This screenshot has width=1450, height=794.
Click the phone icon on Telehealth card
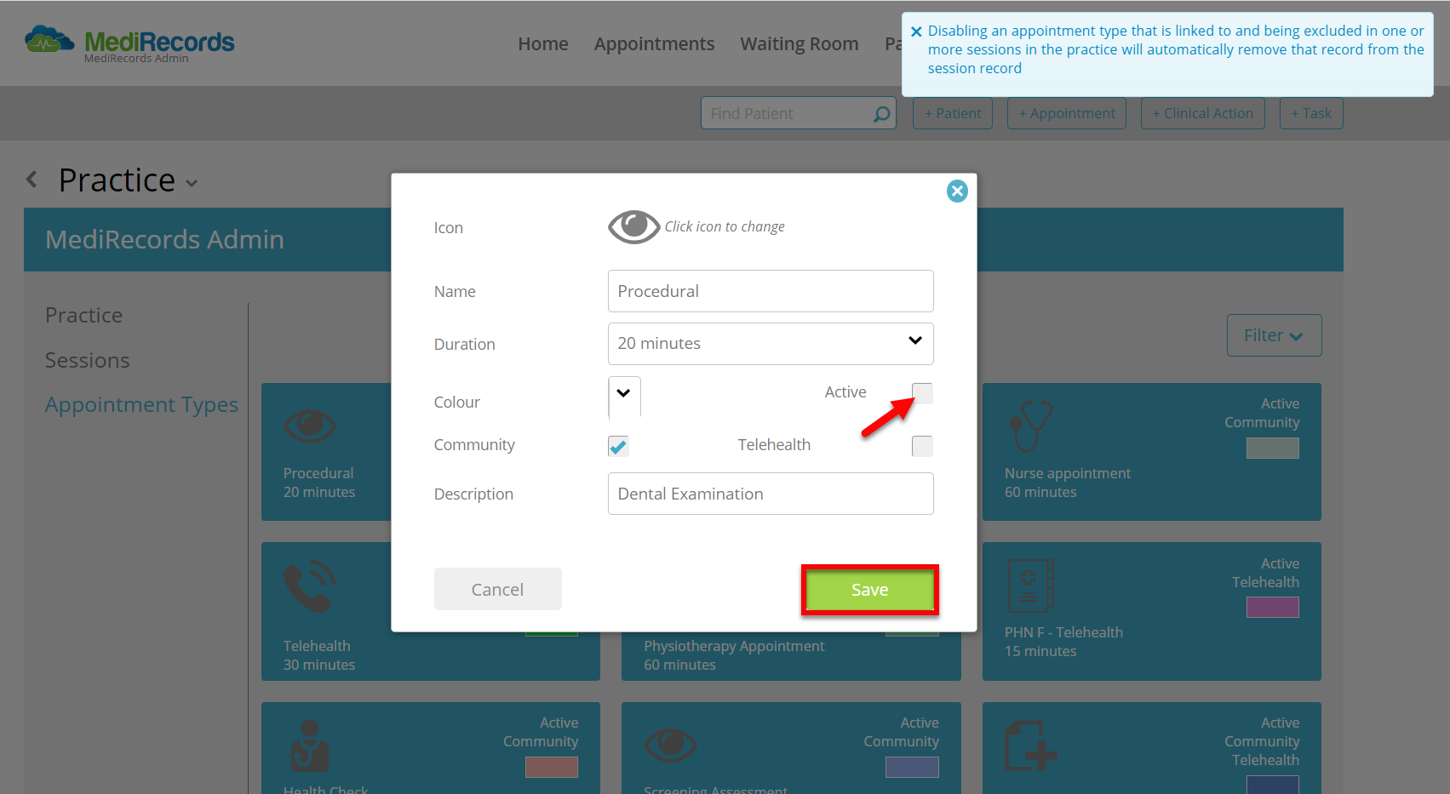coord(309,586)
